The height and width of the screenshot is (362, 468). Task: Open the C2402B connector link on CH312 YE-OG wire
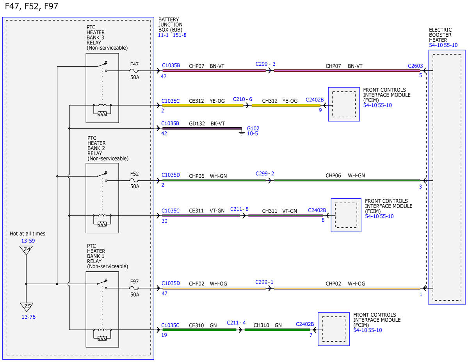tap(315, 100)
